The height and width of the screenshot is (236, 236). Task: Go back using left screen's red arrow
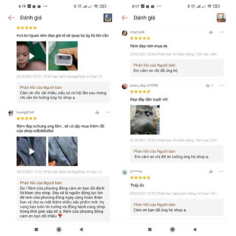point(11,18)
